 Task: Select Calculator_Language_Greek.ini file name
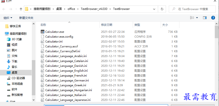pos(66,85)
